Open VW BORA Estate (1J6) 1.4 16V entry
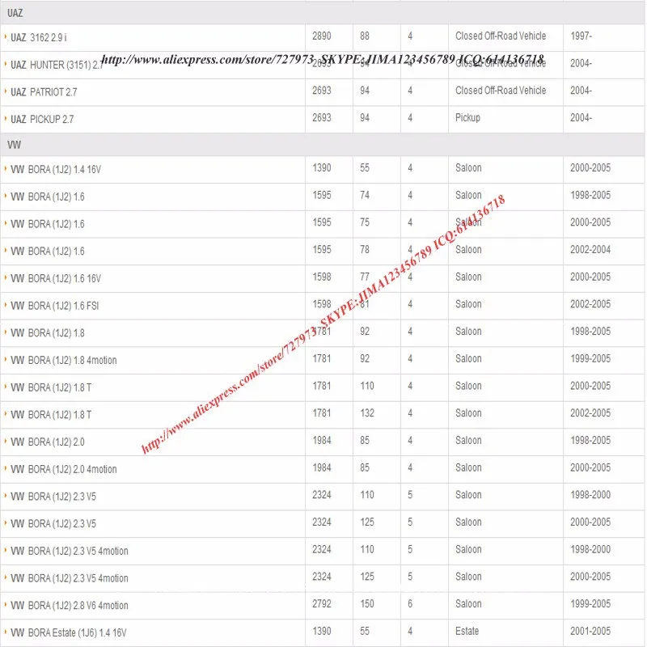 tap(69, 632)
